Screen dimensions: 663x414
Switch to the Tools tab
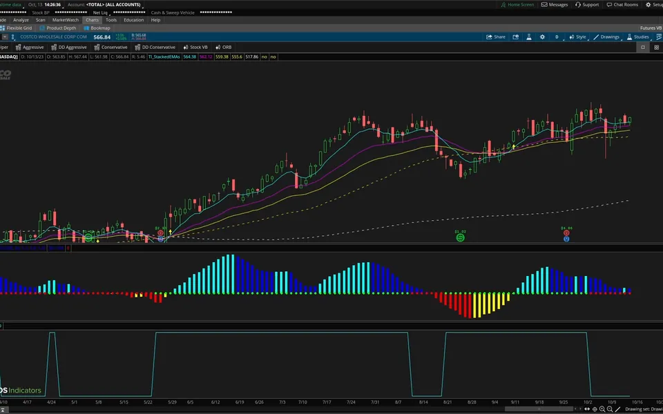click(111, 20)
